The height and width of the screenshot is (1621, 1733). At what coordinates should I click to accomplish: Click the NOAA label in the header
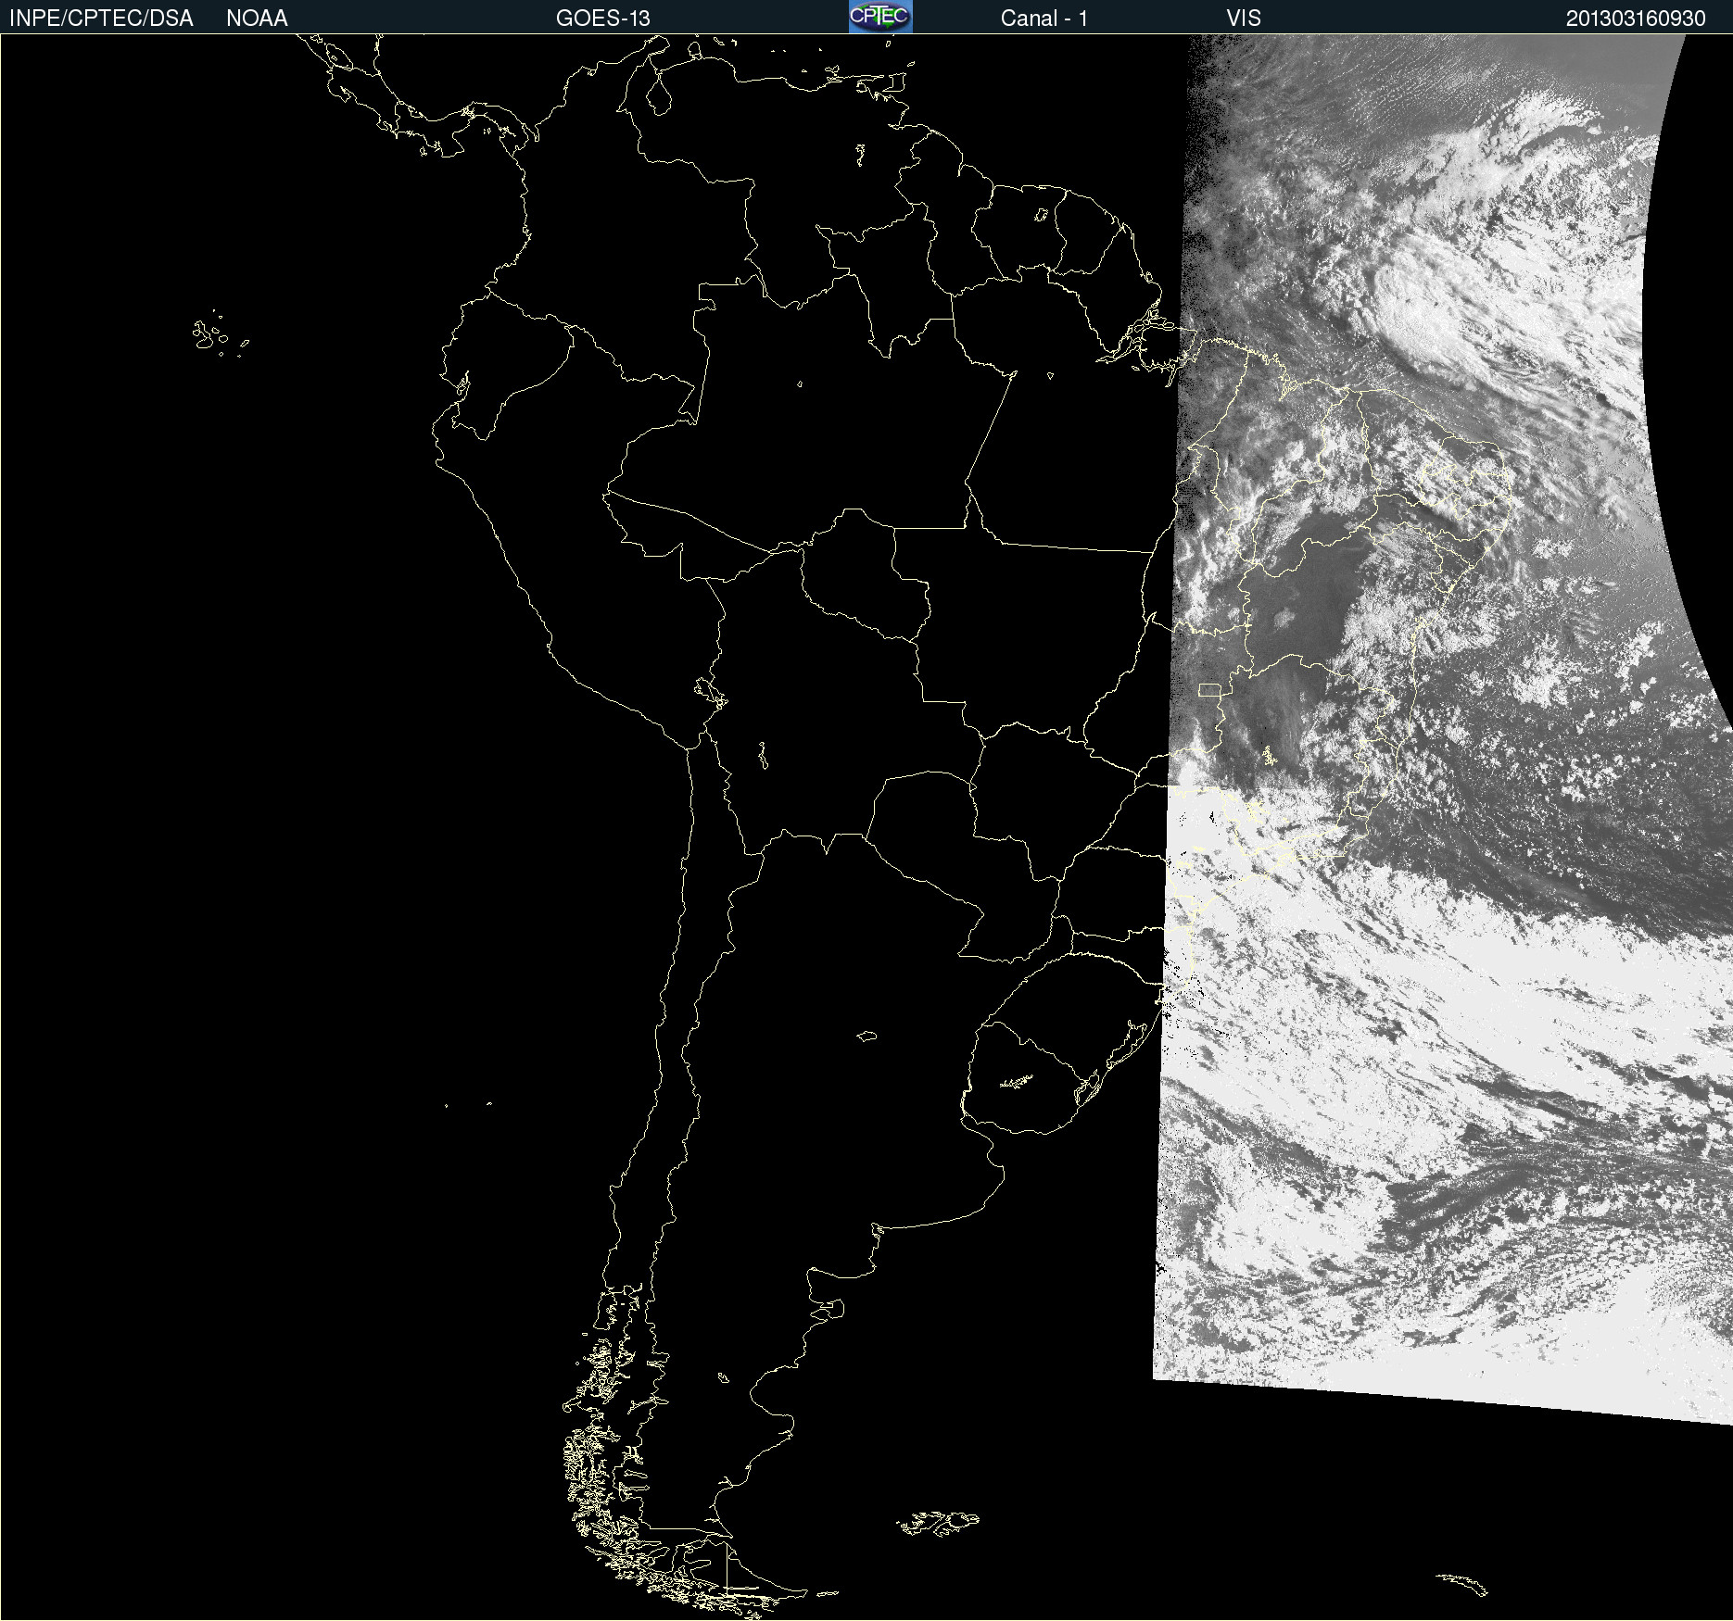coord(257,19)
